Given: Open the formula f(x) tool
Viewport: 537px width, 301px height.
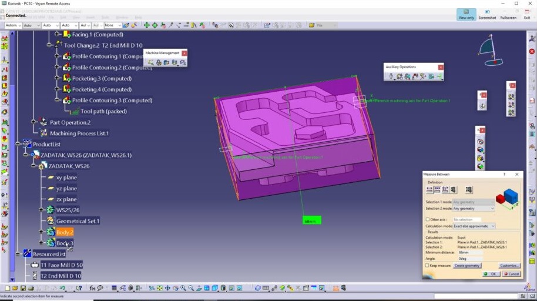Looking at the screenshot, I should [92, 288].
